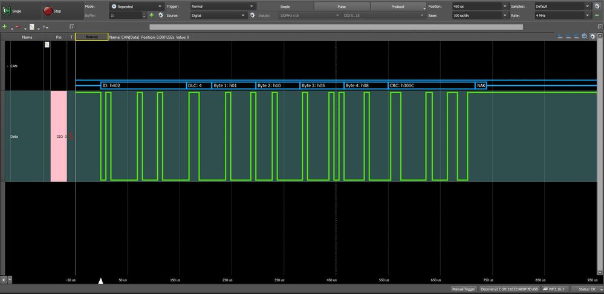Click the Manual Trigger button
This screenshot has width=604, height=294.
[x=464, y=289]
